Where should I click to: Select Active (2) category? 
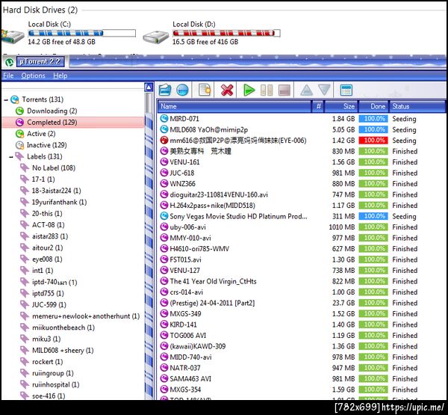(x=41, y=134)
